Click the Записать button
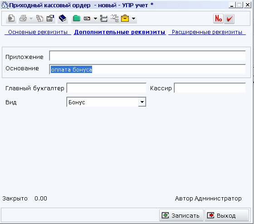Image resolution: width=254 pixels, height=224 pixels. (x=181, y=215)
